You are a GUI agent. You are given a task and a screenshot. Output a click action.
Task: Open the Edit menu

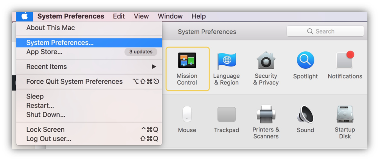[x=119, y=16]
